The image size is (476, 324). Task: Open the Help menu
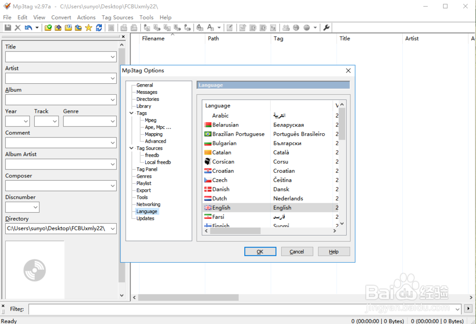[x=166, y=17]
